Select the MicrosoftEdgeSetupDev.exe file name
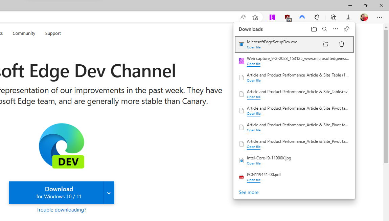This screenshot has height=221, width=389. [x=272, y=42]
